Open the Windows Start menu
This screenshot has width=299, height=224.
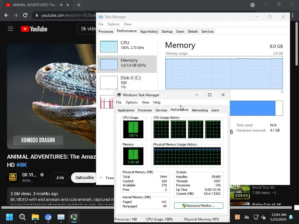[9, 217]
